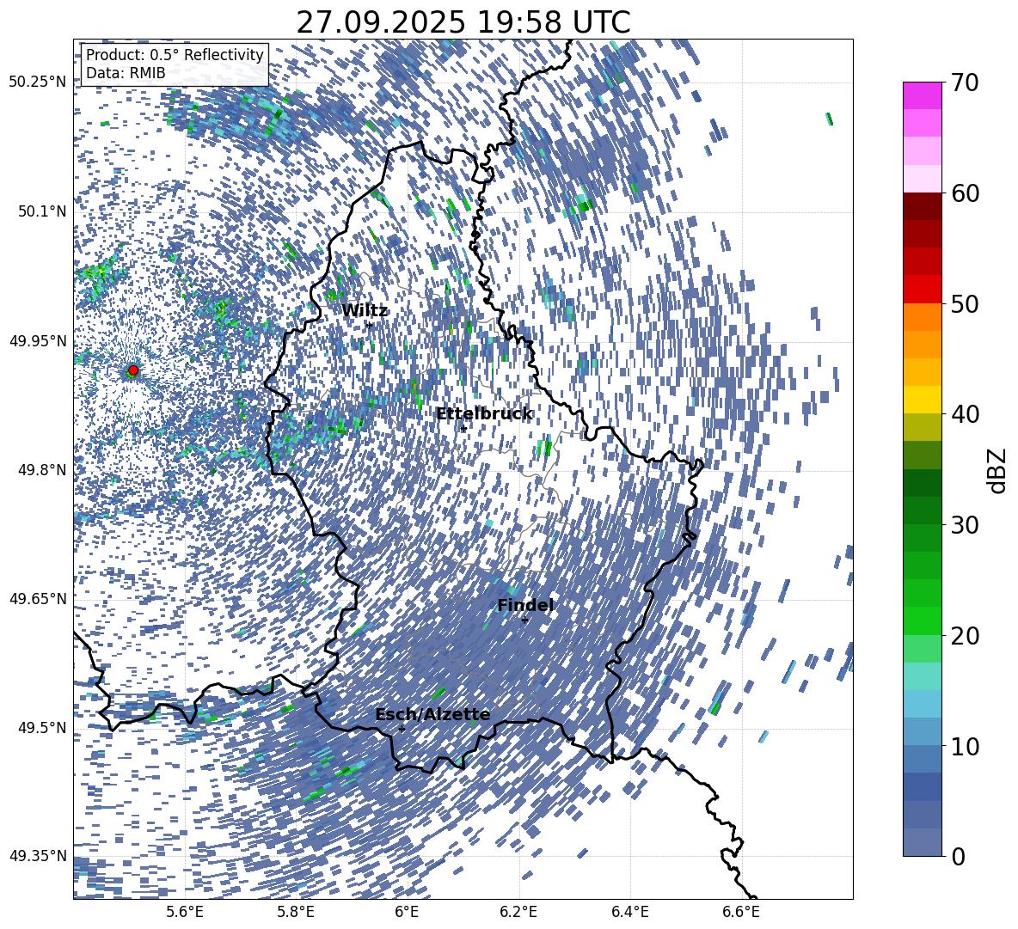Click the Findel station cross marker
Viewport: 1018px width, 929px height.
tap(524, 620)
